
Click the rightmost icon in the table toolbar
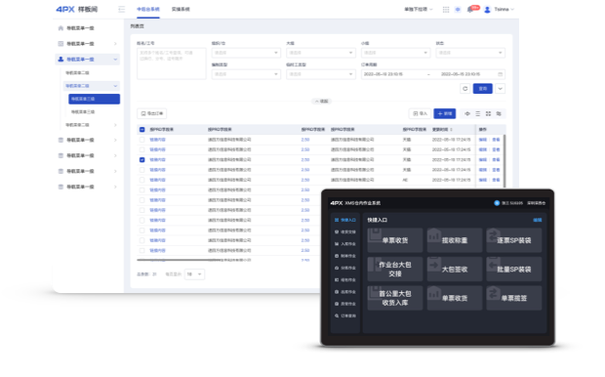click(499, 113)
